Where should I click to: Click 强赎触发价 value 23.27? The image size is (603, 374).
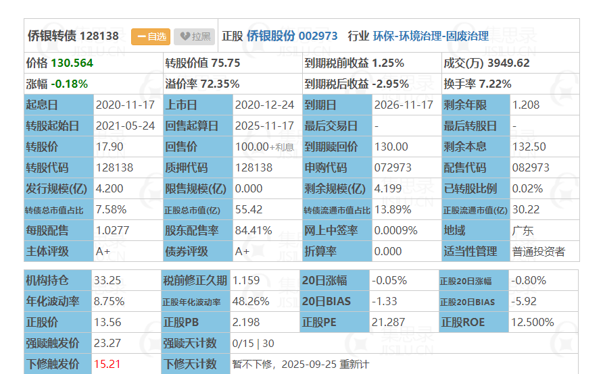click(x=107, y=343)
